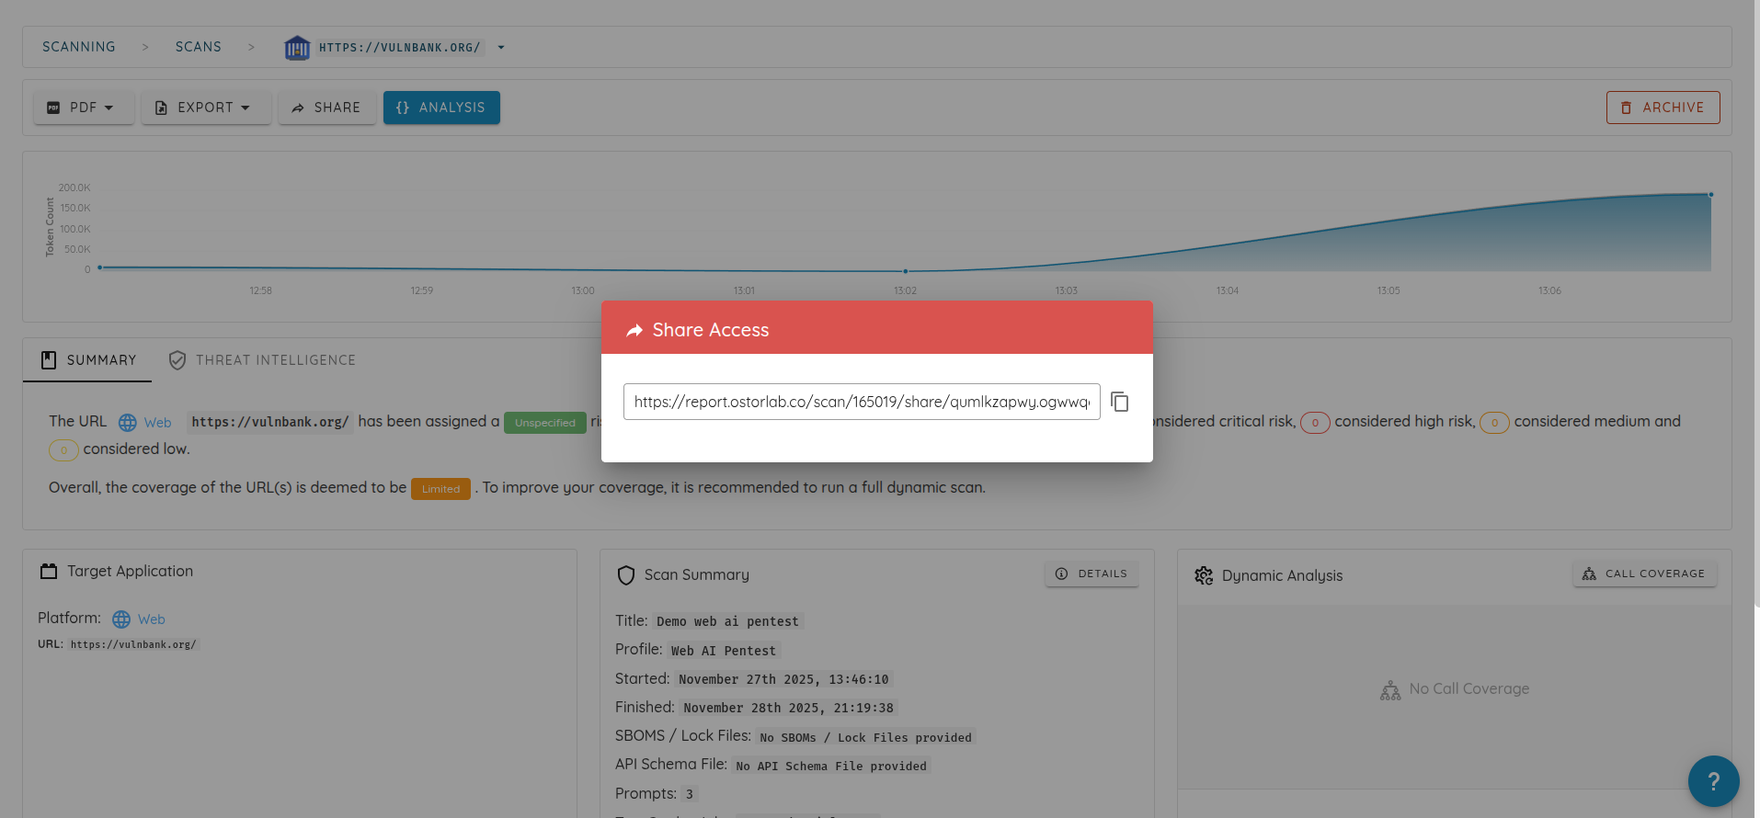Click the Limited coverage badge
The height and width of the screenshot is (818, 1760).
[x=440, y=489]
